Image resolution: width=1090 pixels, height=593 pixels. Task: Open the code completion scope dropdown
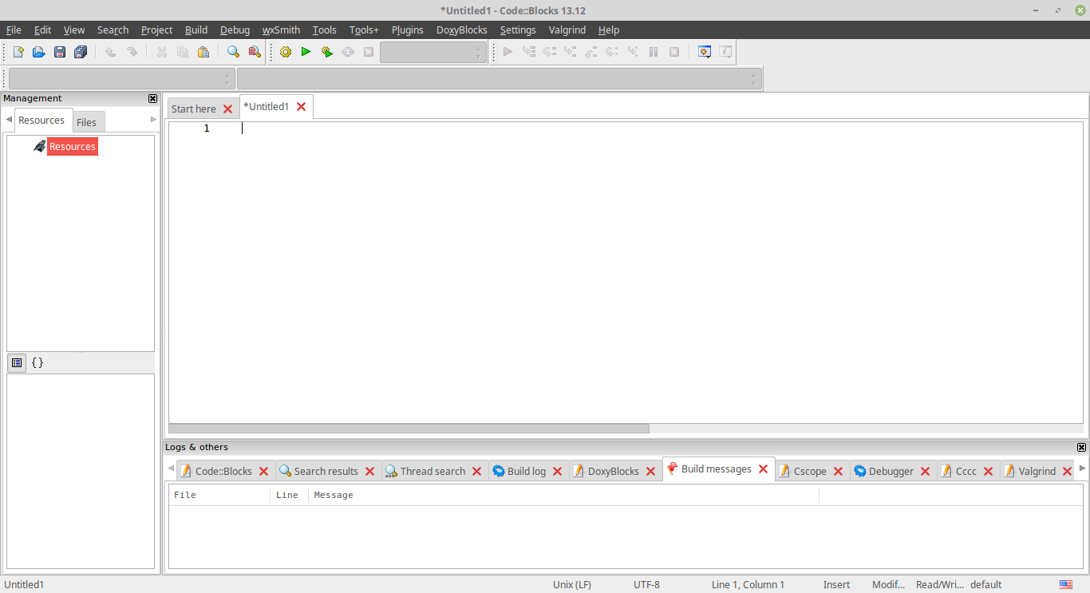(x=121, y=79)
